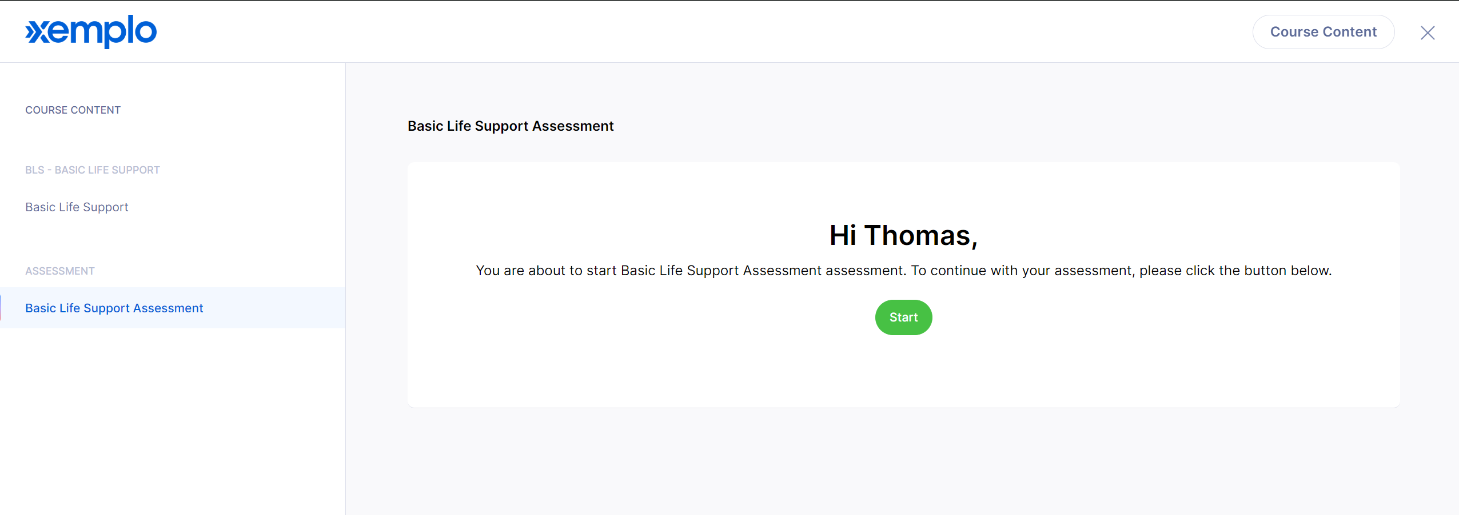Click the letters 'plo' in xemplo logo

[130, 32]
